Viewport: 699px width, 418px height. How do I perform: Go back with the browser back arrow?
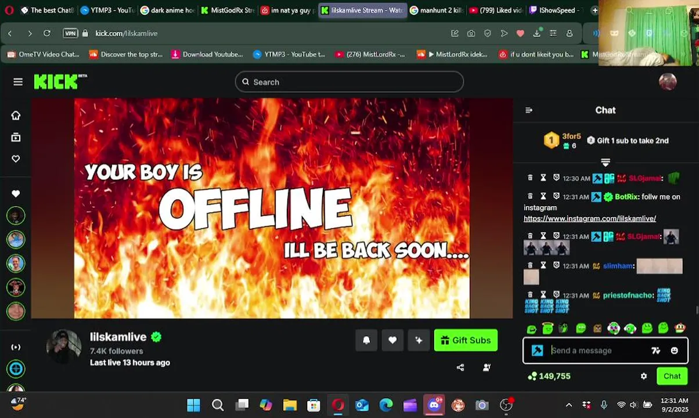10,33
